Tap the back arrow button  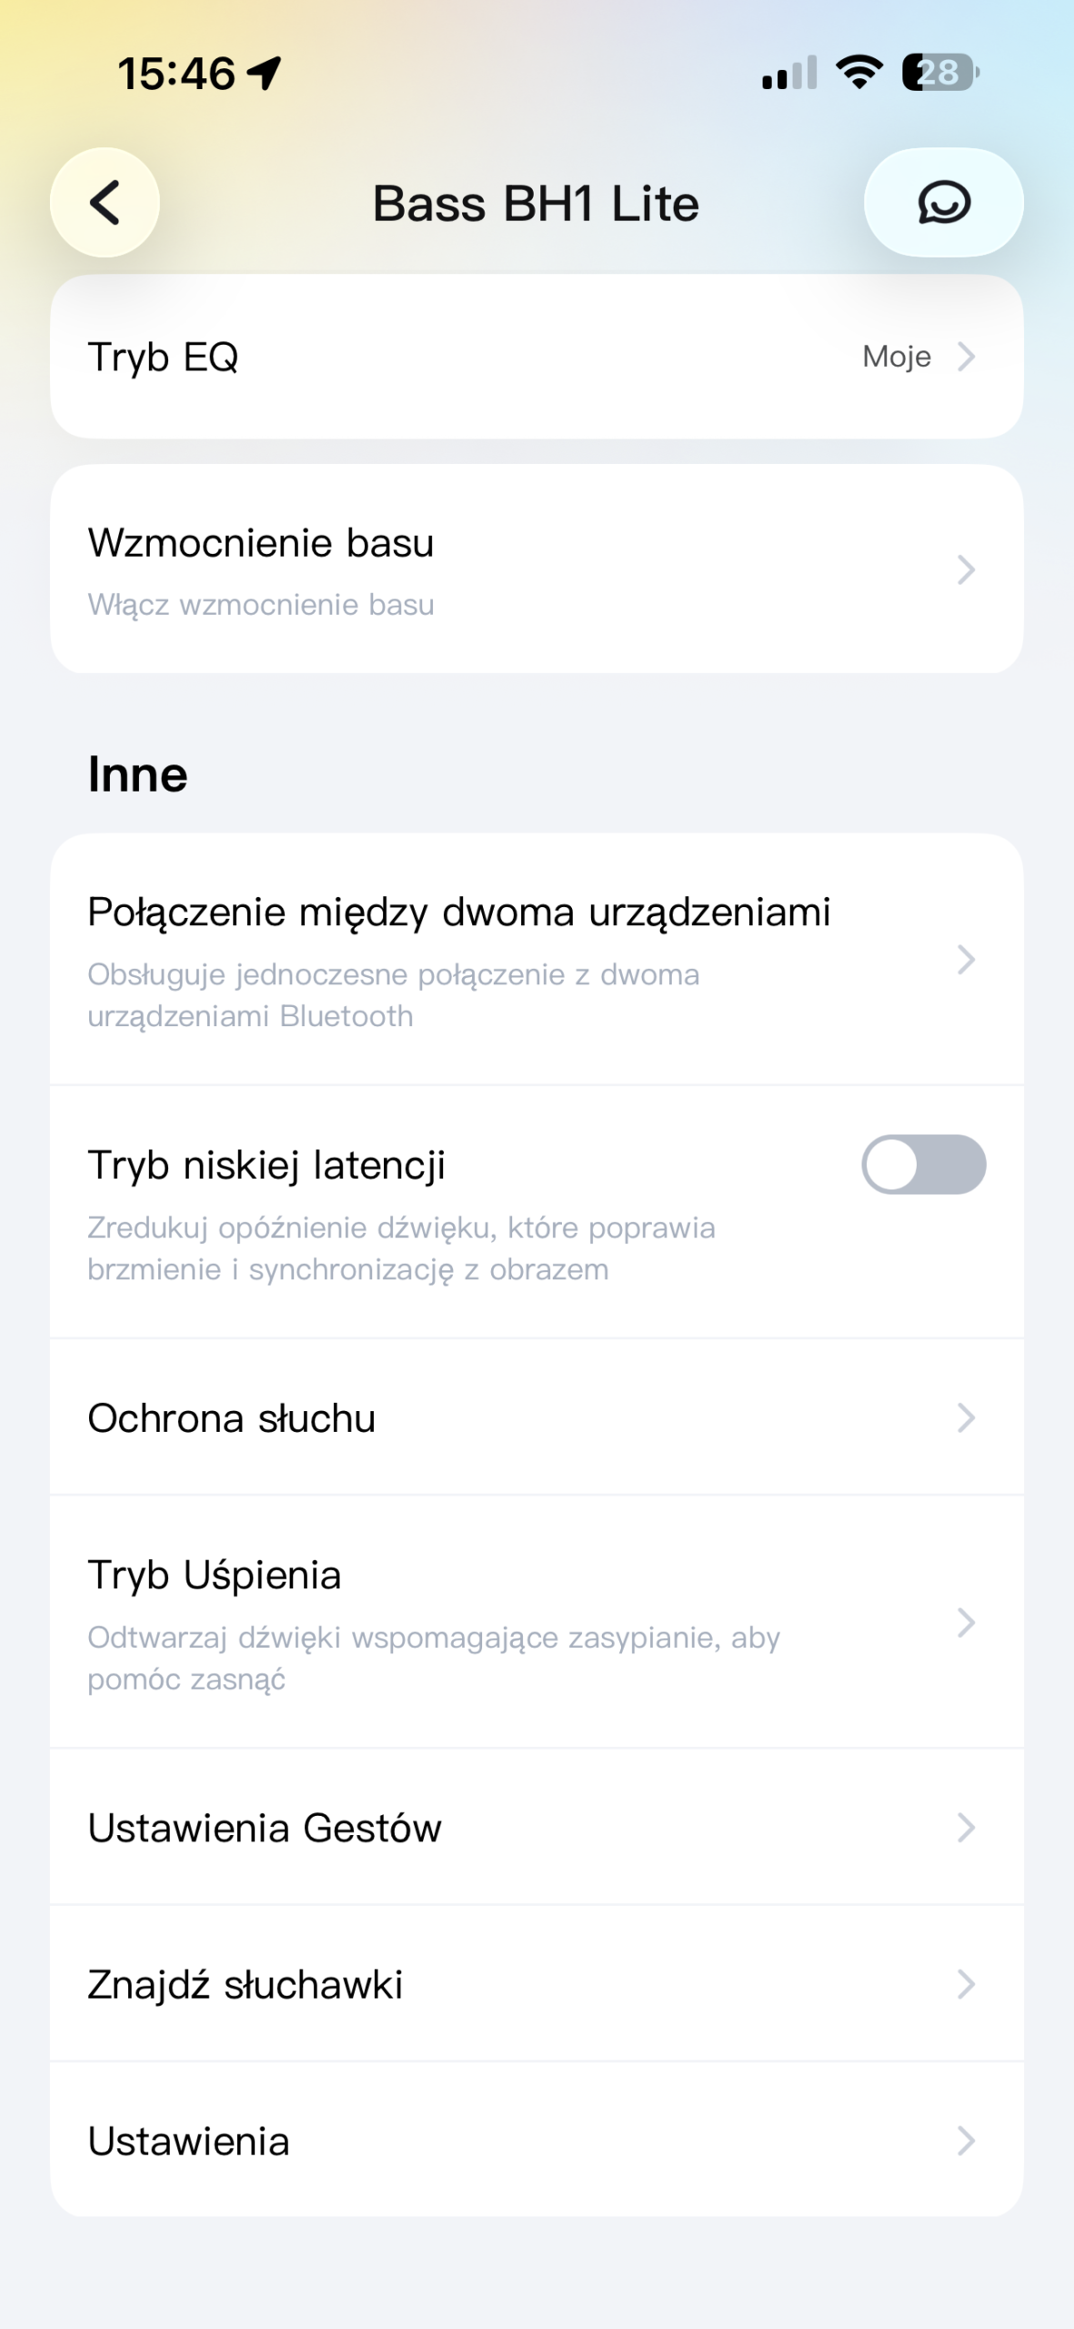tap(105, 202)
